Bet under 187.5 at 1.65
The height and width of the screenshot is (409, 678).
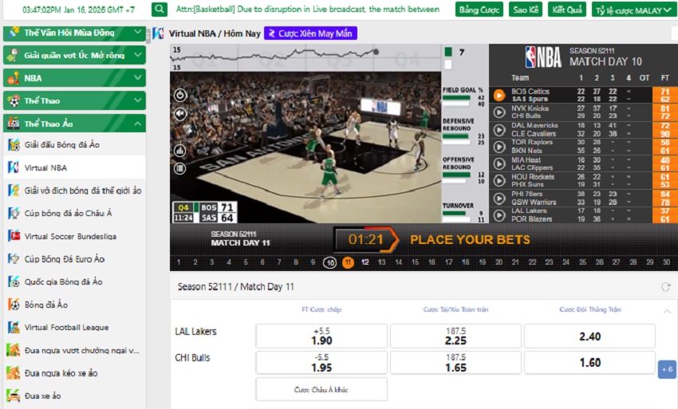tap(455, 362)
